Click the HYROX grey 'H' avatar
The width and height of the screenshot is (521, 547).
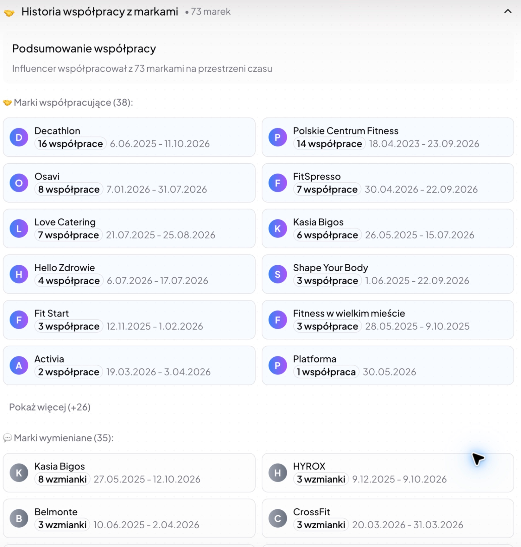coord(277,472)
